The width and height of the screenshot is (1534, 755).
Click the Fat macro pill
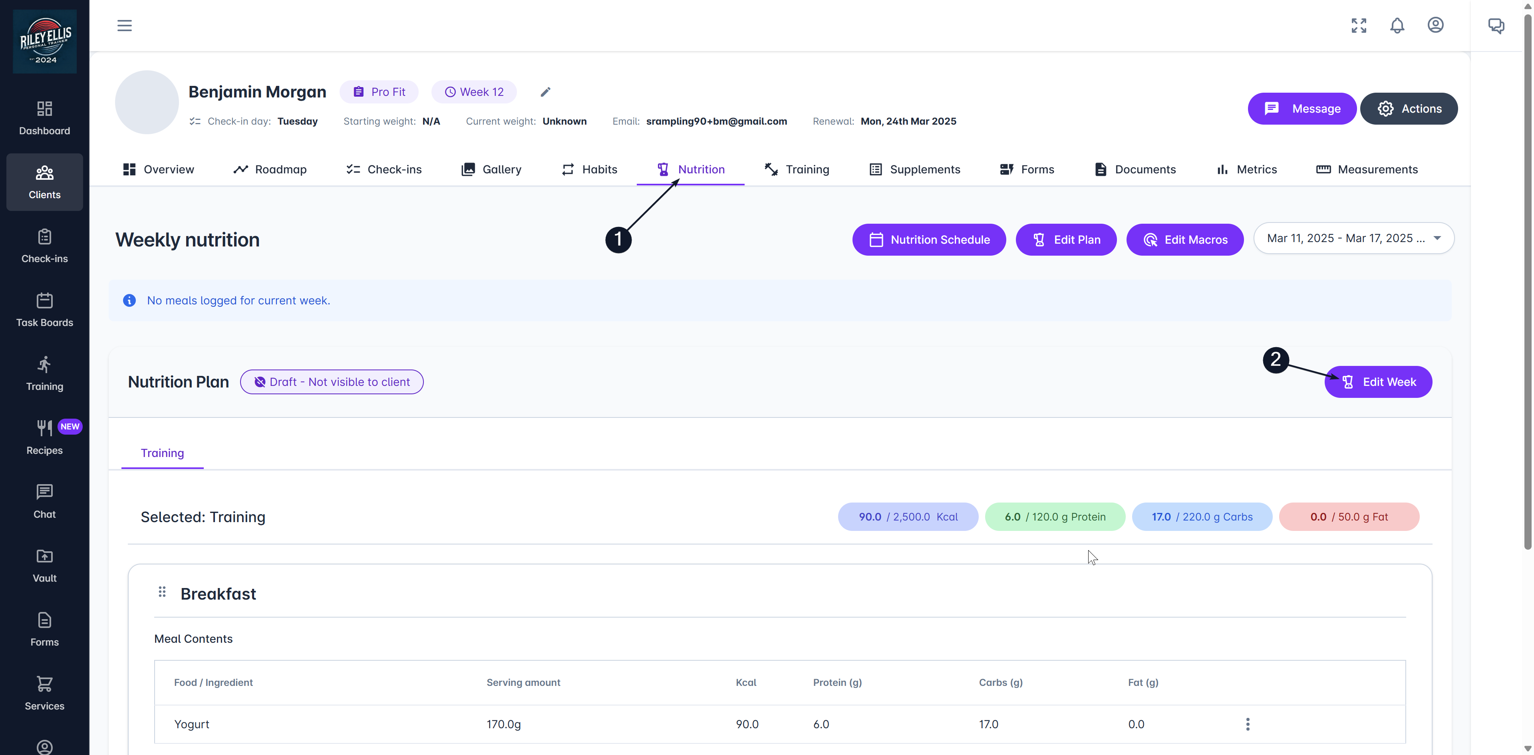1349,517
